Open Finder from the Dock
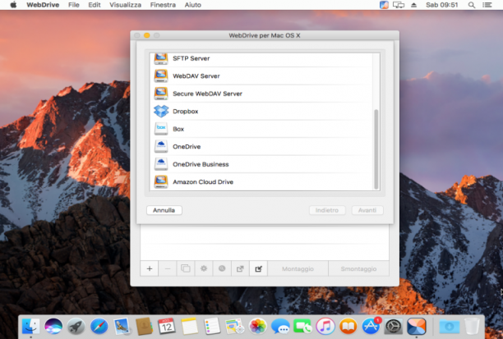The width and height of the screenshot is (503, 339). 30,327
